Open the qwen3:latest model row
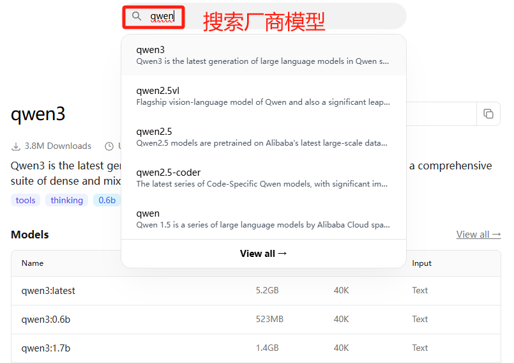Viewport: 514px width, 363px height. click(x=256, y=291)
